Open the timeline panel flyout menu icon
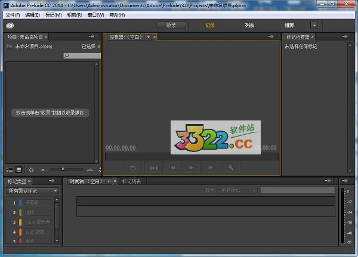Screen dimensions: 358x257 click(328, 181)
